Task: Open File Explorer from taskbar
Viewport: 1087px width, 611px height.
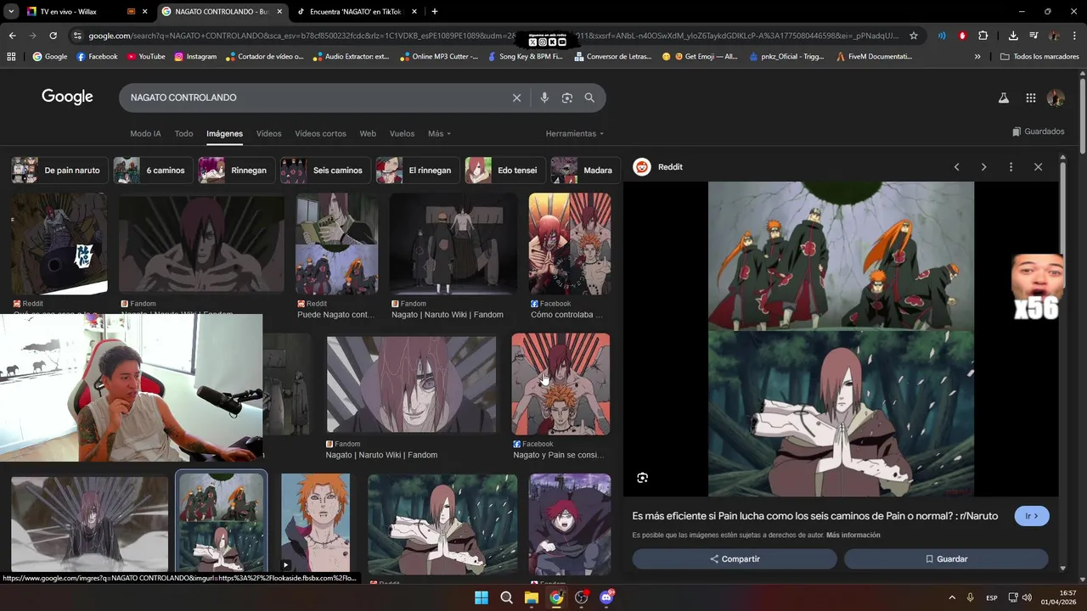Action: [531, 597]
